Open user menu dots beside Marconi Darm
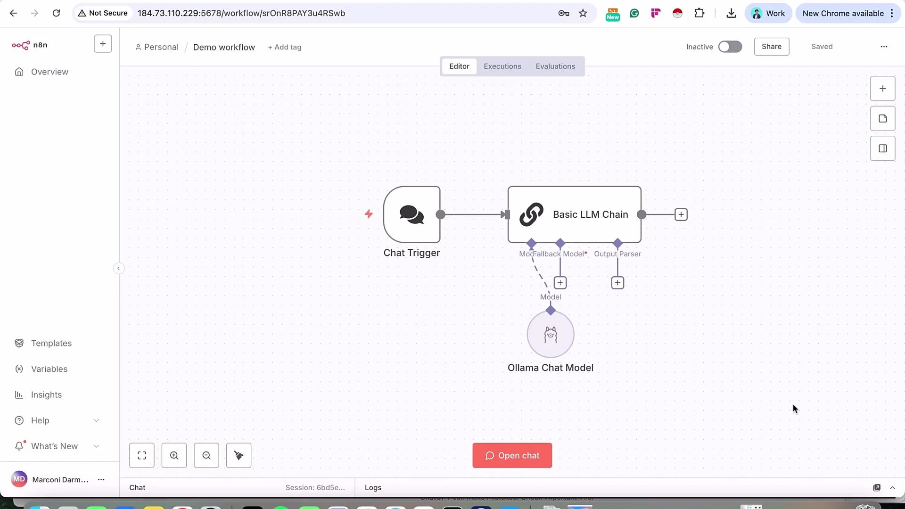Image resolution: width=905 pixels, height=509 pixels. [101, 480]
